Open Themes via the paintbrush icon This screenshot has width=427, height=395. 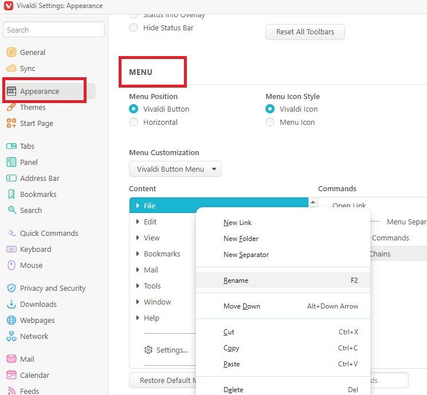(11, 107)
